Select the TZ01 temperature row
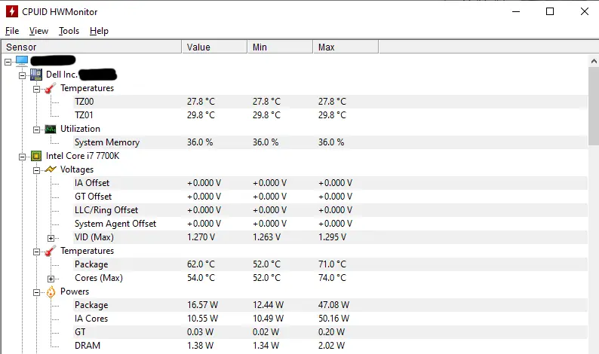The width and height of the screenshot is (599, 354). (330, 115)
